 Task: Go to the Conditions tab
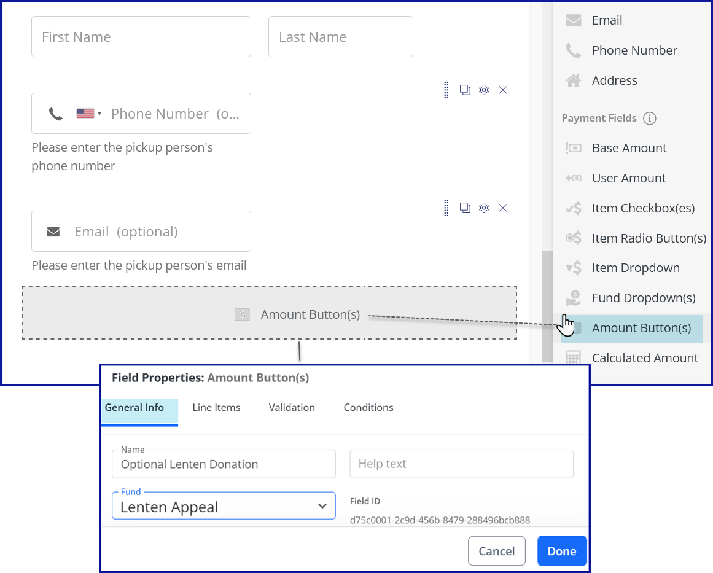[368, 408]
